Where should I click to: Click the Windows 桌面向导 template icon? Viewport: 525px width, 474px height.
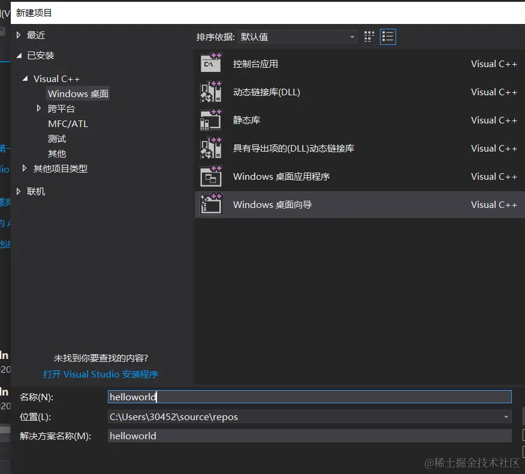coord(210,204)
